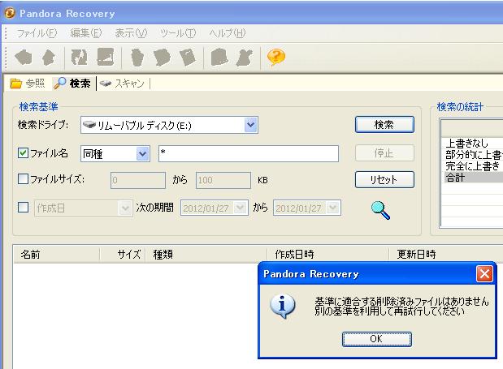Open help with the orange question mark icon
503x369 pixels.
[x=276, y=58]
